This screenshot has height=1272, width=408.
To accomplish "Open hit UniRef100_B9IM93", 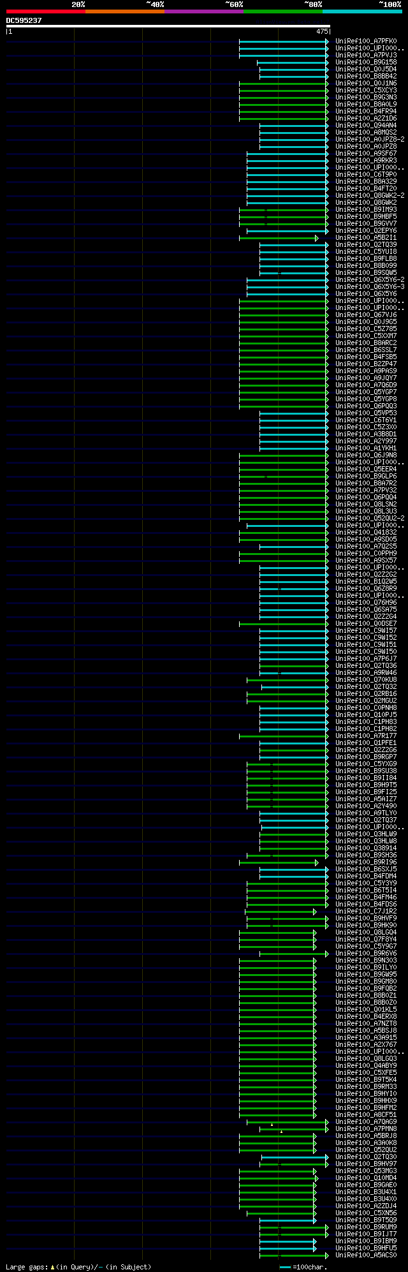I will [x=366, y=210].
